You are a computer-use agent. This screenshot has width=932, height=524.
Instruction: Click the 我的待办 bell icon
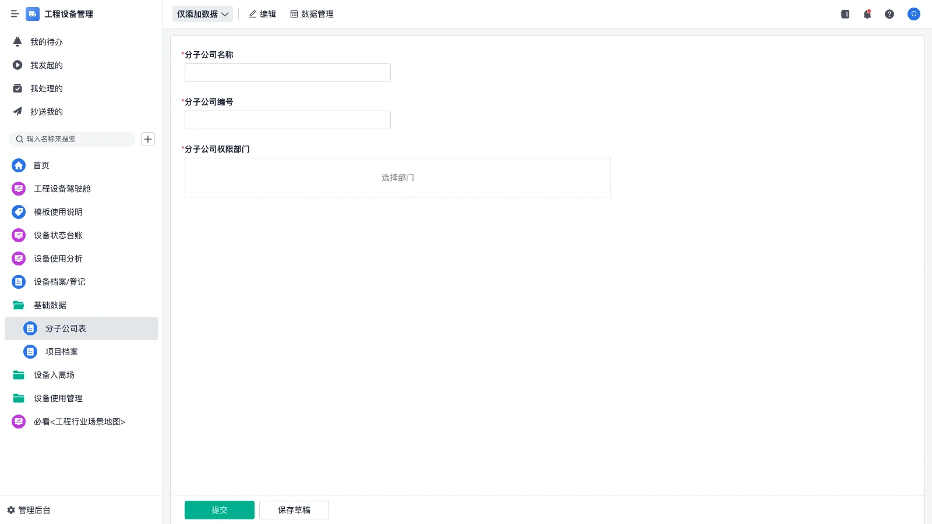click(x=17, y=42)
